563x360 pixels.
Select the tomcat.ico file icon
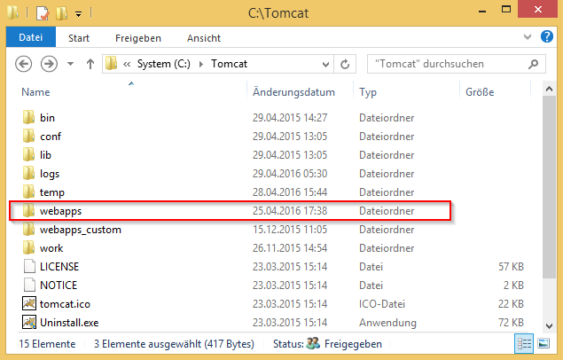(x=29, y=303)
